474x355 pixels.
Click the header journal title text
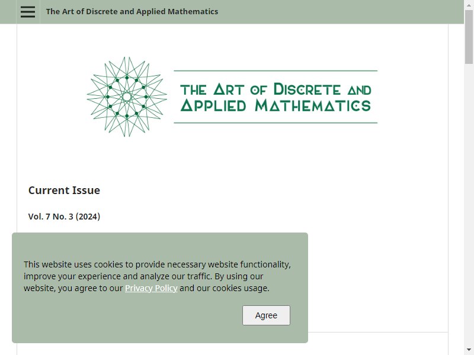(132, 11)
